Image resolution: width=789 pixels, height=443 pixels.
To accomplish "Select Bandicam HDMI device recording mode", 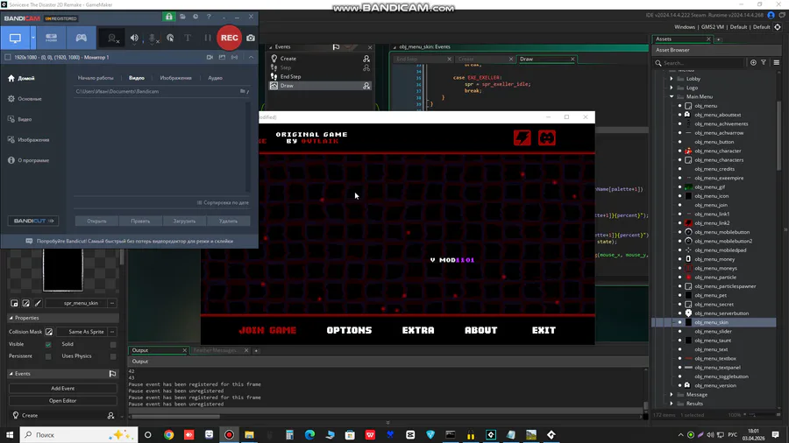I will (52, 39).
